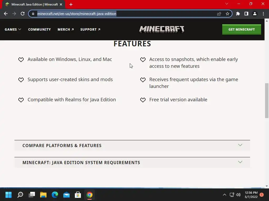Click the GET MINECRAFT button

pyautogui.click(x=242, y=29)
